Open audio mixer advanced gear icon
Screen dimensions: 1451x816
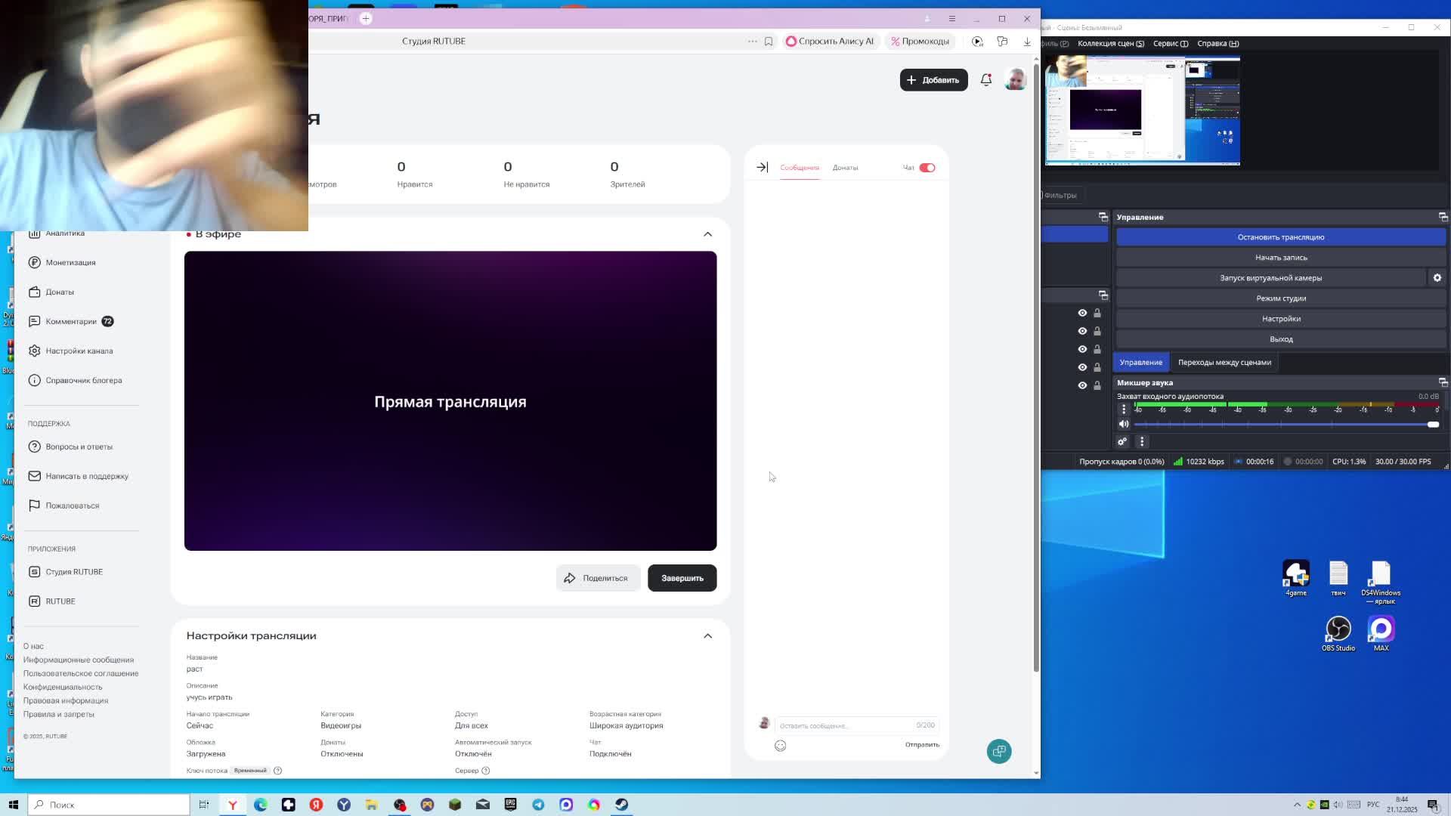tap(1122, 442)
